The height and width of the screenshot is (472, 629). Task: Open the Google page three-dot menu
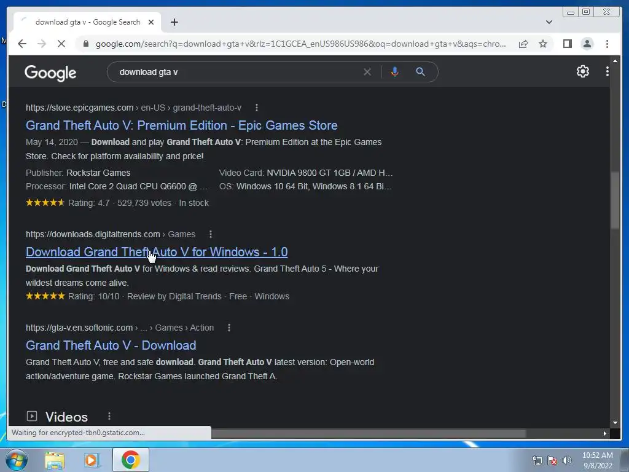tap(607, 71)
